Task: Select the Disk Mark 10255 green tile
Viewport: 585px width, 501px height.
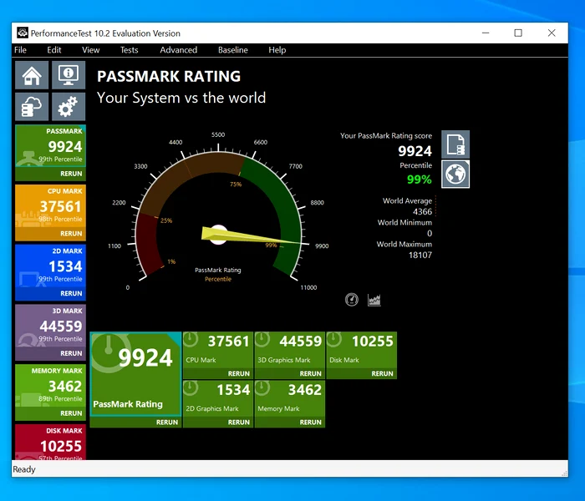Action: (x=362, y=350)
